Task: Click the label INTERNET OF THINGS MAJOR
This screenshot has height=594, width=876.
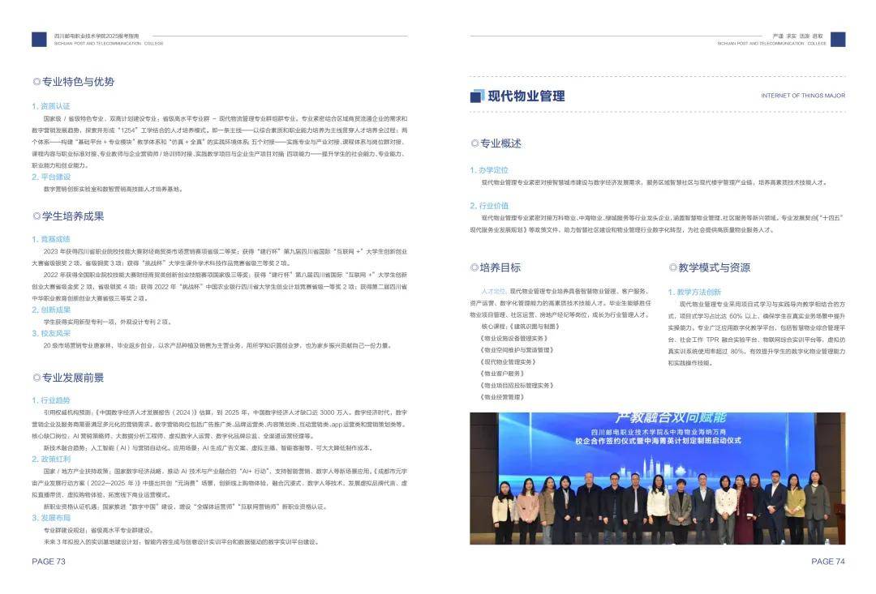Action: pyautogui.click(x=803, y=96)
